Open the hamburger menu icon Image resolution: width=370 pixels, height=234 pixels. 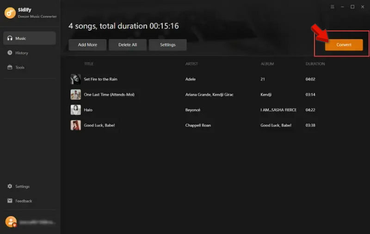(x=332, y=7)
